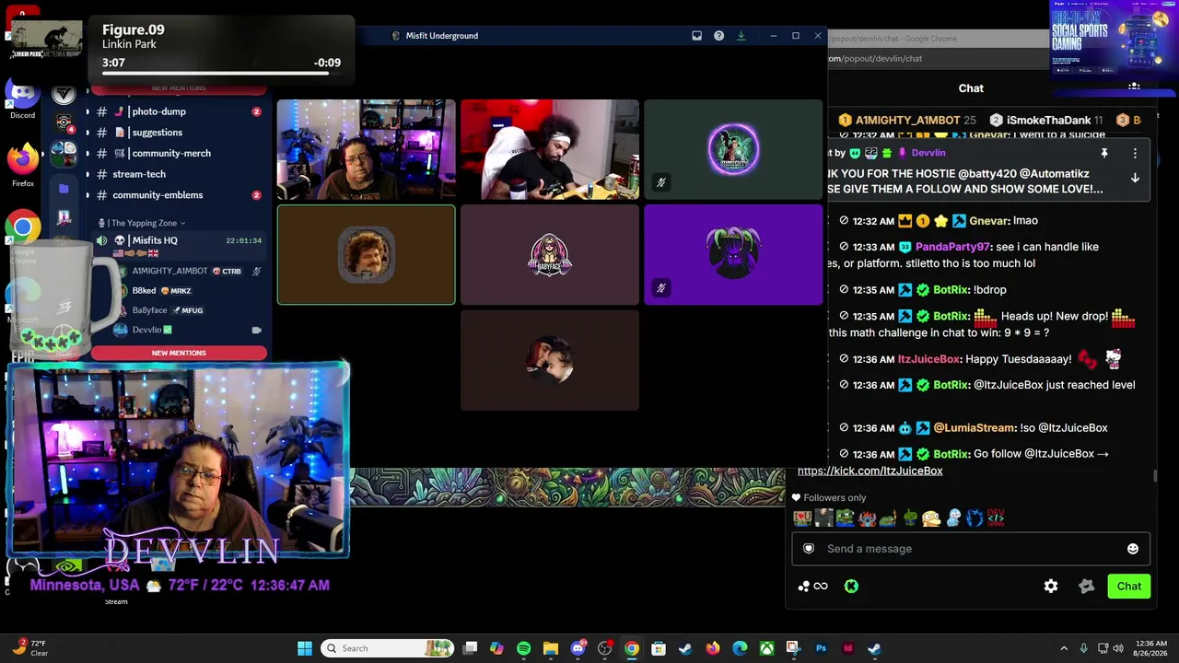
Task: Insert the blue flame emote
Action: tap(975, 518)
